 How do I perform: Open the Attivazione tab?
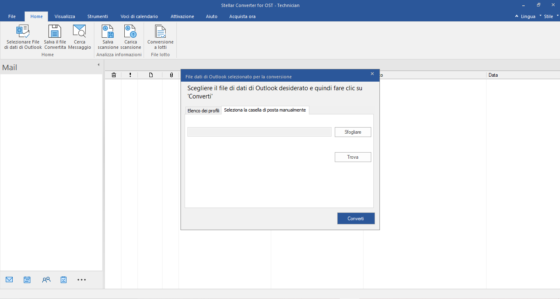[x=183, y=16]
